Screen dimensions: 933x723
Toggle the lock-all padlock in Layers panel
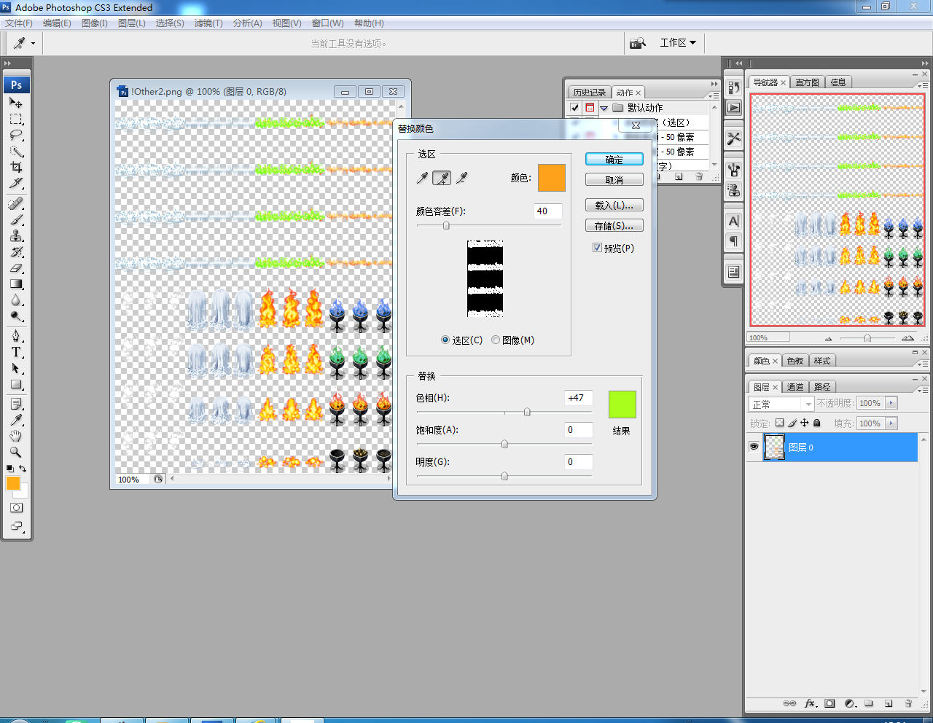point(817,423)
